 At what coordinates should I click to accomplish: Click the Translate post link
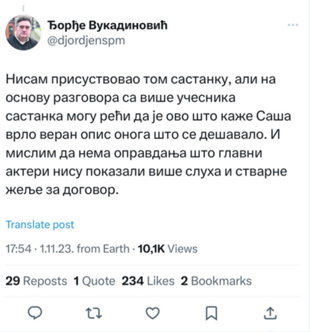[40, 225]
